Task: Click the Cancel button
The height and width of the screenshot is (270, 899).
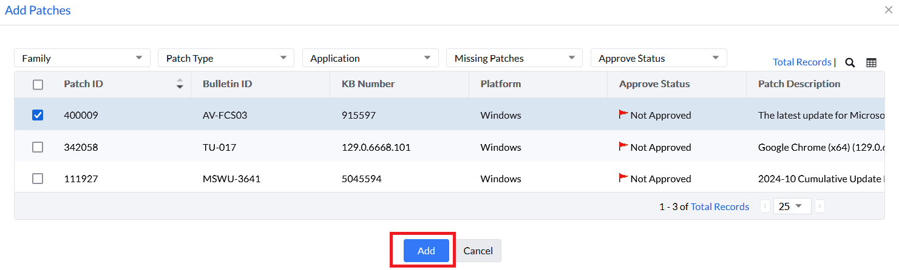Action: point(478,251)
